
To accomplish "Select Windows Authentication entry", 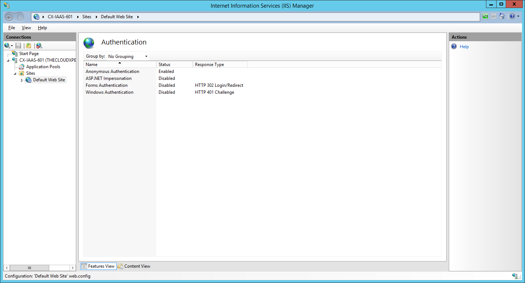I will tap(109, 92).
